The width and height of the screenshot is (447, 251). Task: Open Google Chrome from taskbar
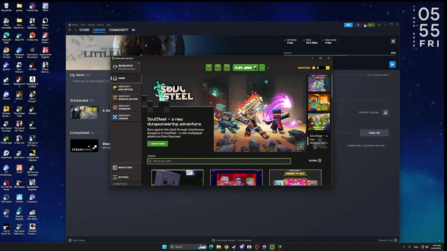(x=226, y=247)
